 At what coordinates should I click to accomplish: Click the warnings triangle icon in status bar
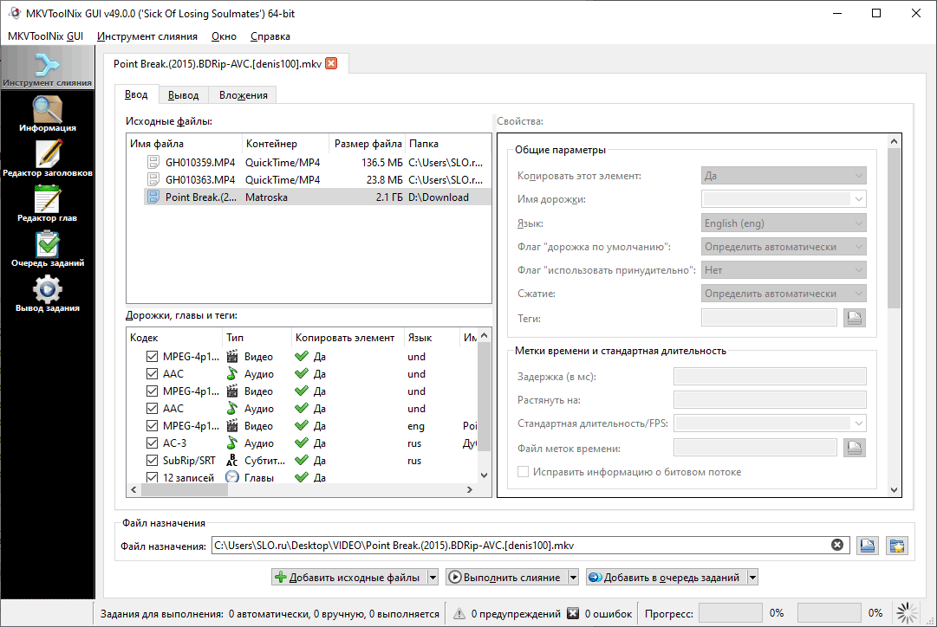[459, 613]
